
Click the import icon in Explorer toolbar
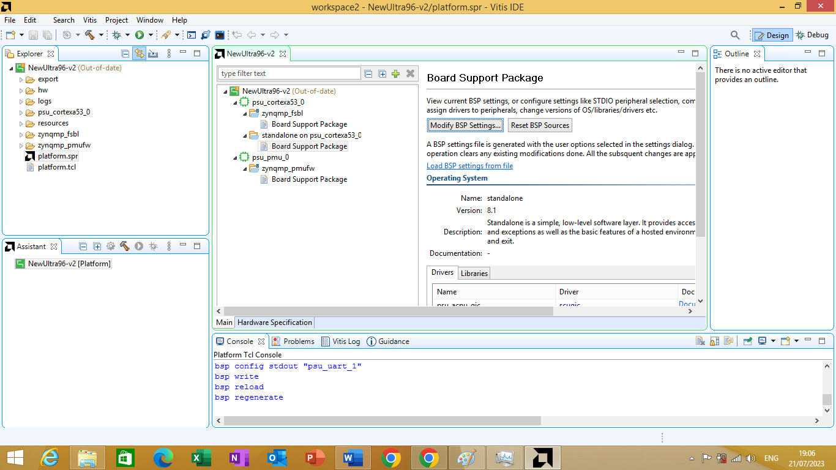coord(154,54)
